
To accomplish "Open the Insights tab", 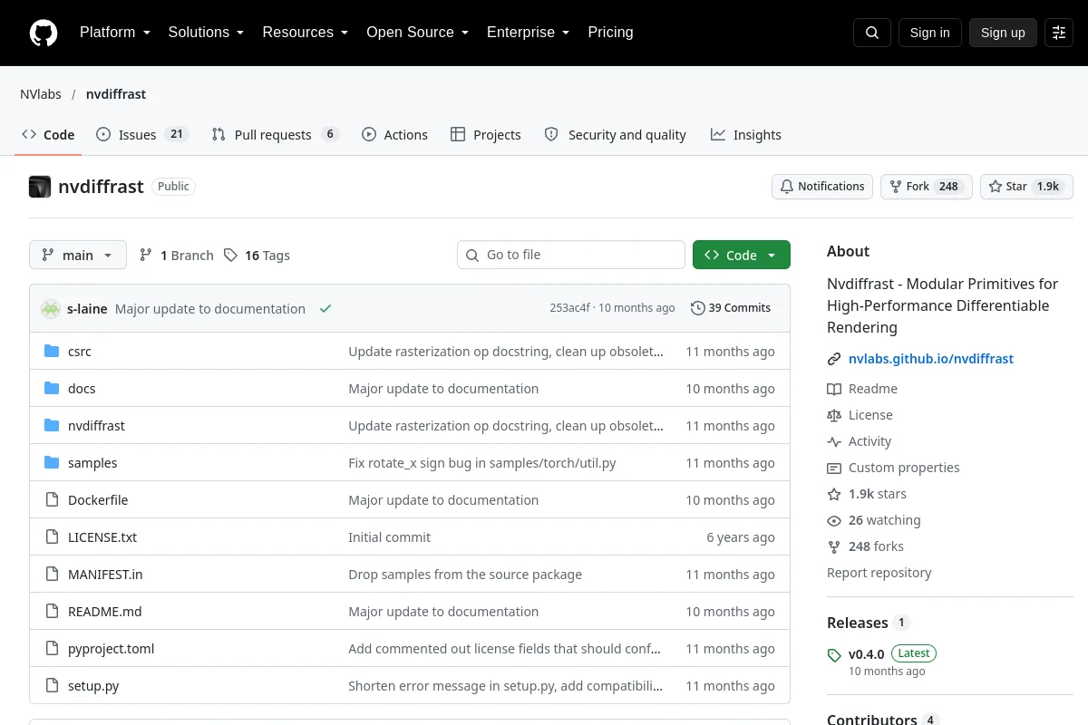I will (745, 134).
